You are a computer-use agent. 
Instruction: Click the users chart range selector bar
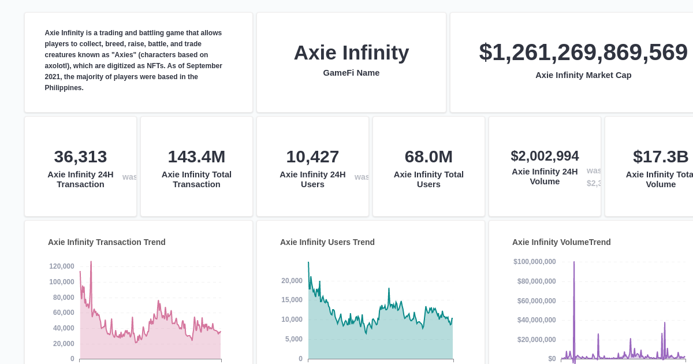(381, 361)
